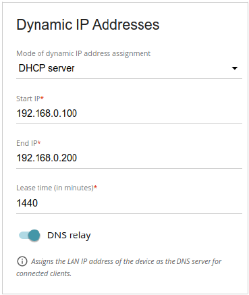The height and width of the screenshot is (295, 249).
Task: Click the Lease time (in minutes) label
Action: pyautogui.click(x=57, y=188)
